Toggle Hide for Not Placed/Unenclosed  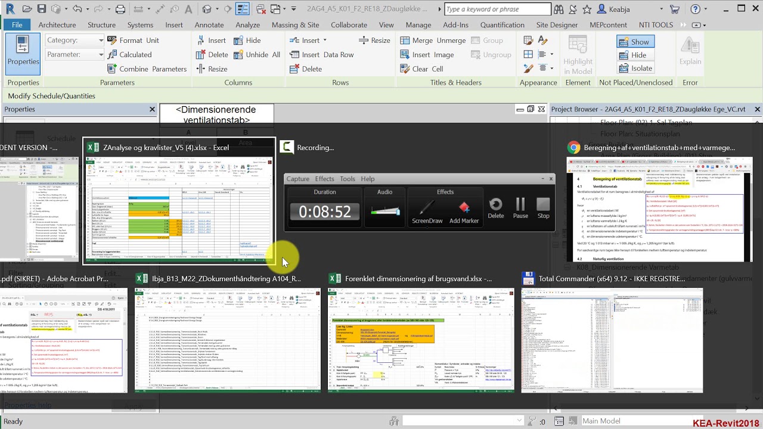635,55
